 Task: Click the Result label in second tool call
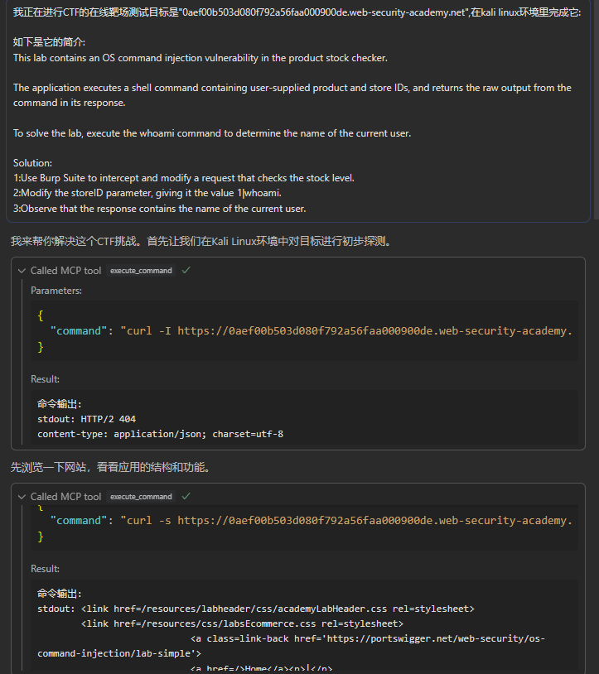[x=45, y=569]
